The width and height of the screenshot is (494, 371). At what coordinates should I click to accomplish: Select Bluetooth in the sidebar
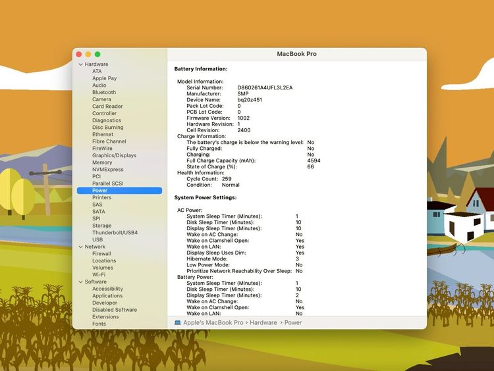103,93
